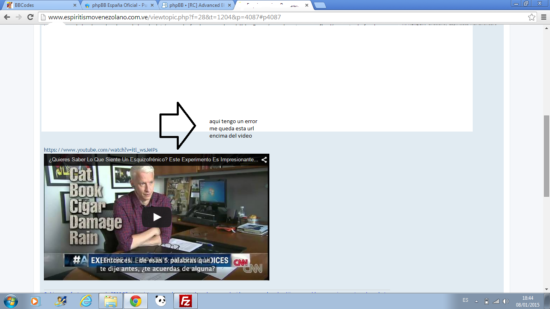
Task: Play the embedded YouTube video
Action: (157, 217)
